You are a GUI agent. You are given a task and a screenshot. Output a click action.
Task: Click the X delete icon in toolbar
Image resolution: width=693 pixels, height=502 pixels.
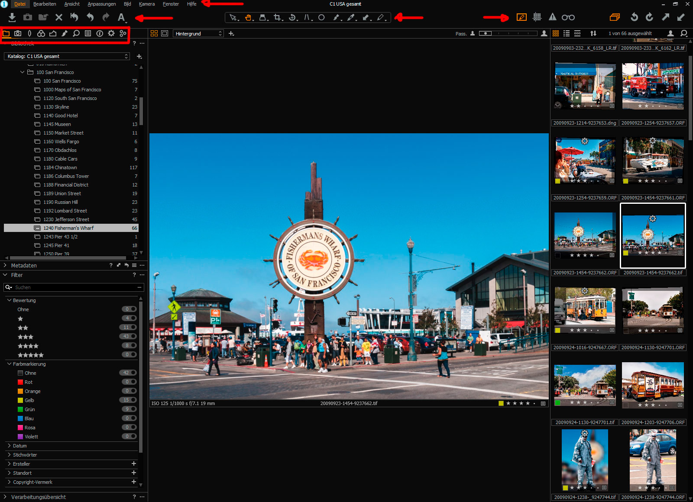pyautogui.click(x=59, y=17)
